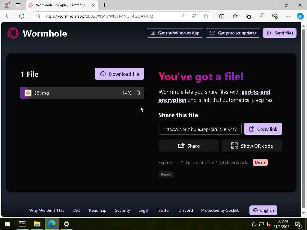Open the English language selector

point(263,210)
